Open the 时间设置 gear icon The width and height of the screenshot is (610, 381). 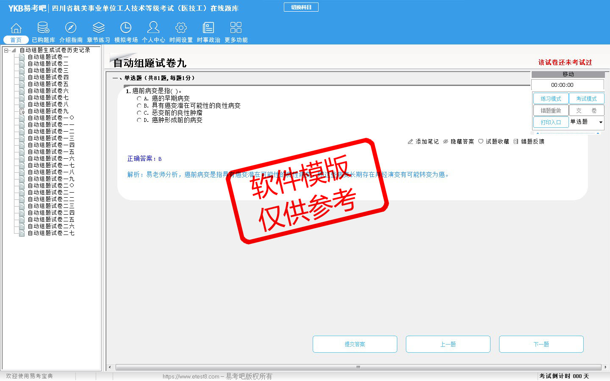click(x=181, y=28)
